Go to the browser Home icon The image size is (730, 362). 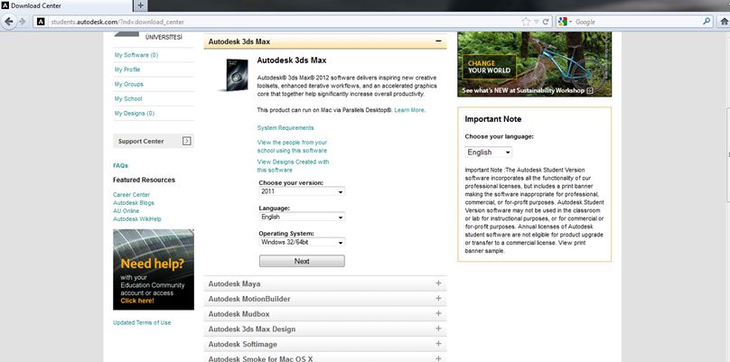click(725, 22)
